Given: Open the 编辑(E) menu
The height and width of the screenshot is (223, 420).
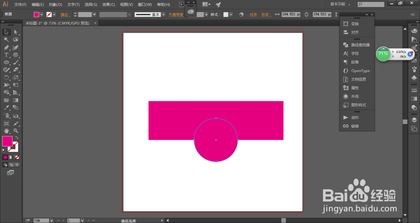Looking at the screenshot, I should (37, 5).
